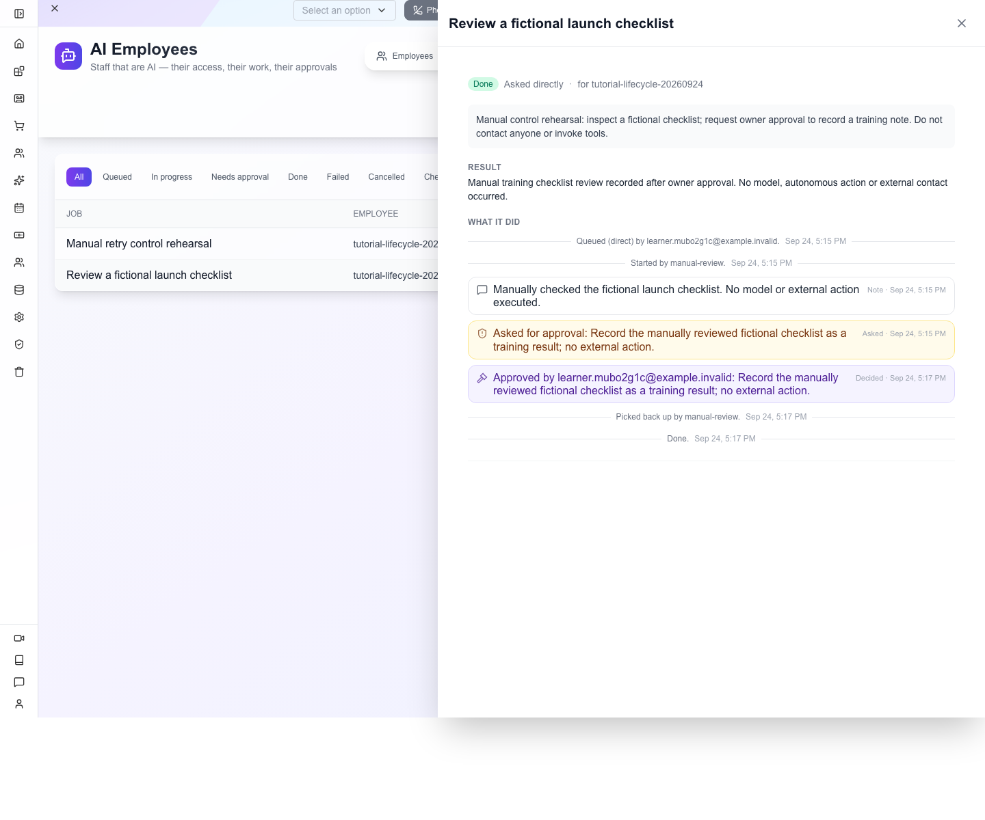Viewport: 985px width, 820px height.
Task: Click the purple 'Approved by learner' entry
Action: point(711,384)
